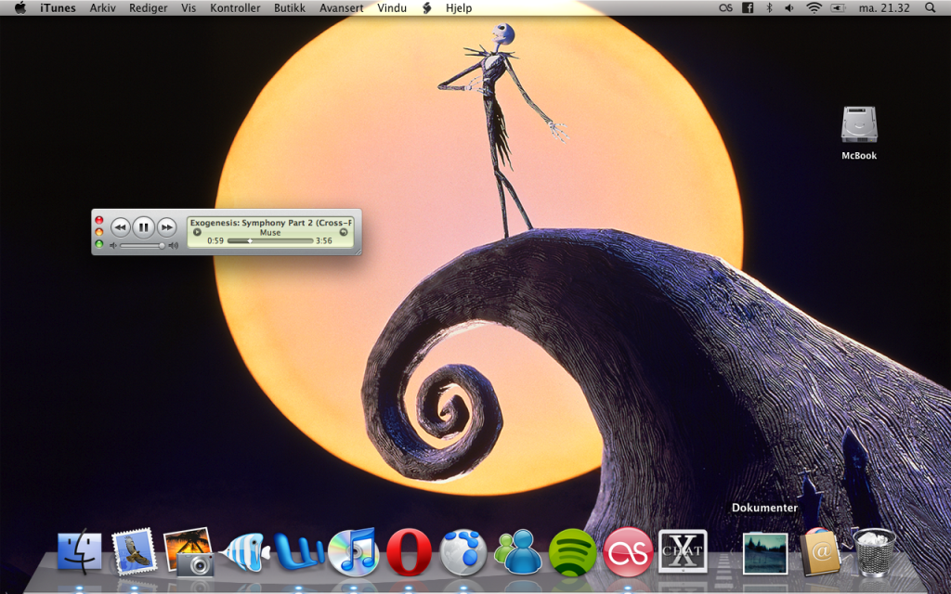Screen dimensions: 951x594
Task: Open Finder from the dock
Action: click(80, 551)
